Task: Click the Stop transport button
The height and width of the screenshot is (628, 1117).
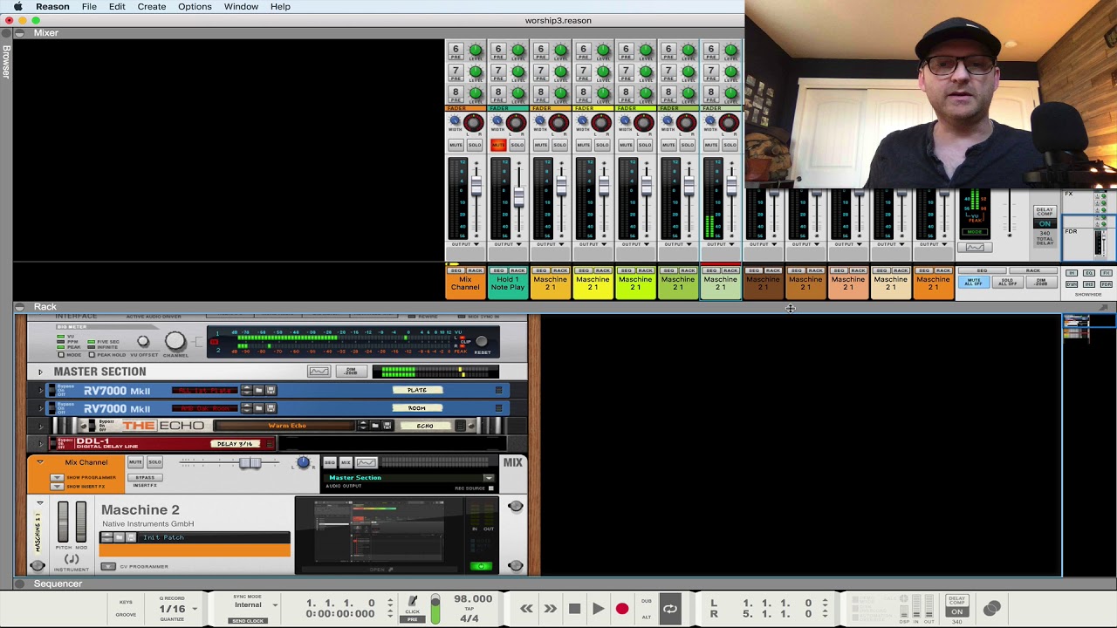Action: [574, 609]
